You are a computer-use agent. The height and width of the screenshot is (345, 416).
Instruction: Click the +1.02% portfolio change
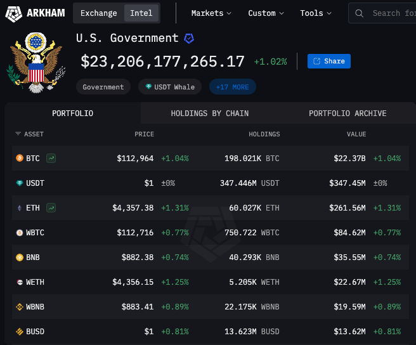(x=270, y=62)
